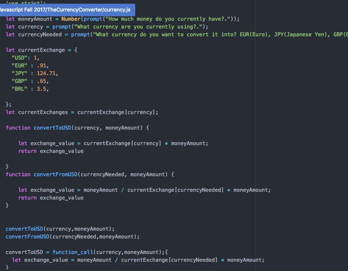348x271 pixels.
Task: Click the .91 value for EUR
Action: click(x=42, y=66)
